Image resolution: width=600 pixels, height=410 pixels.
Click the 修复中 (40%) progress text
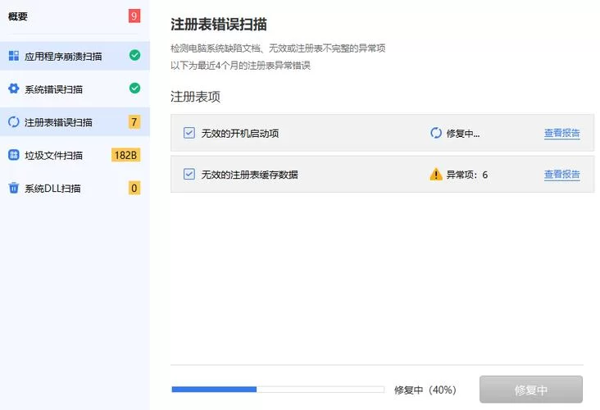click(x=425, y=389)
